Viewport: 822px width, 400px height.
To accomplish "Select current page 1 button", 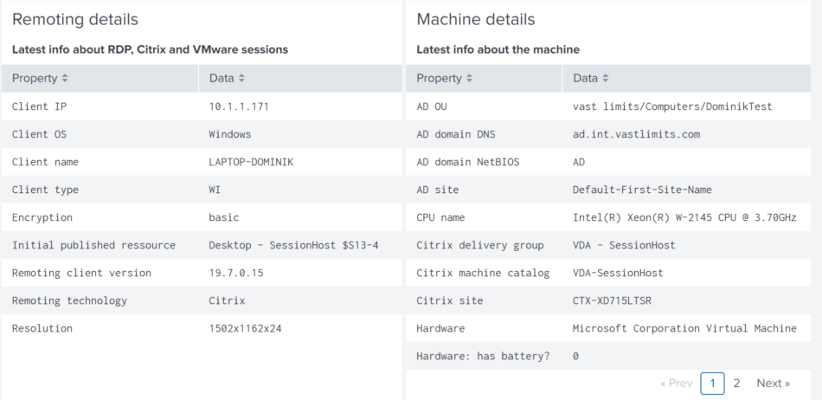I will [712, 384].
